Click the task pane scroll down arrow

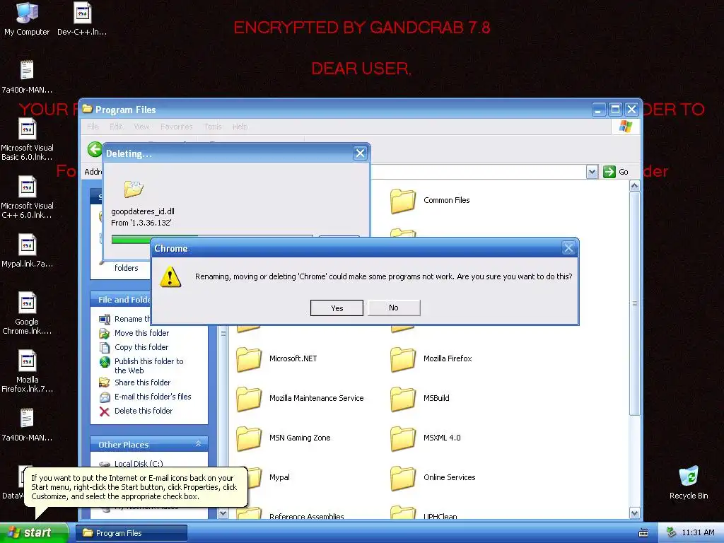[x=223, y=513]
